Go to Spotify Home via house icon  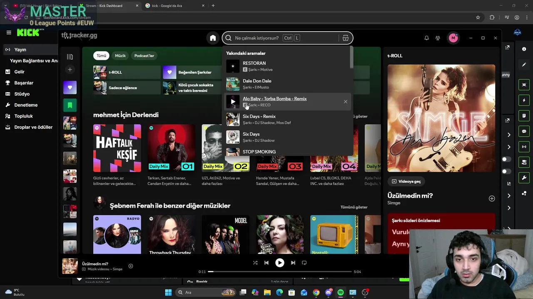click(x=213, y=38)
